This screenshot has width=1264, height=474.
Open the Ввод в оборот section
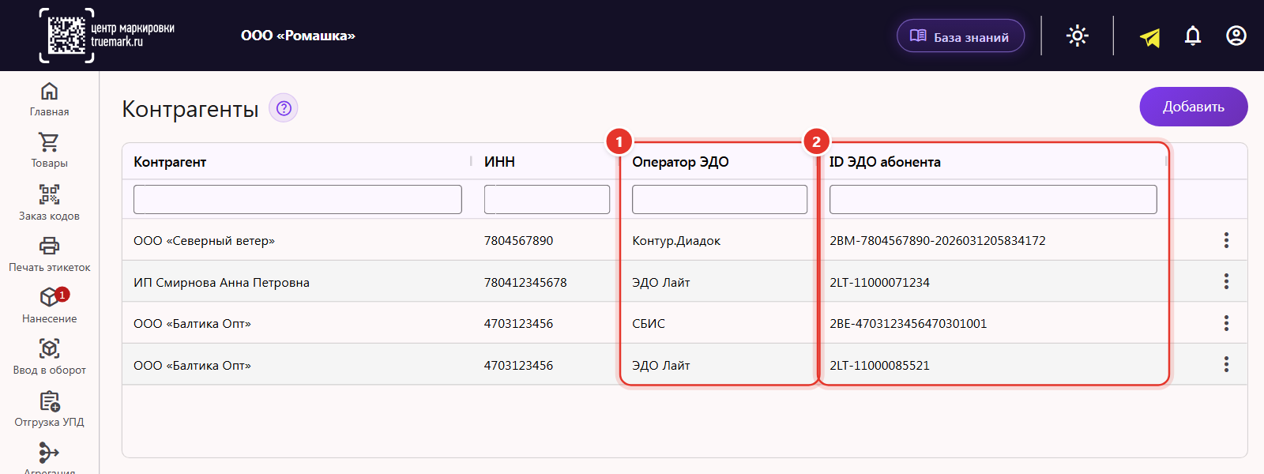point(49,357)
